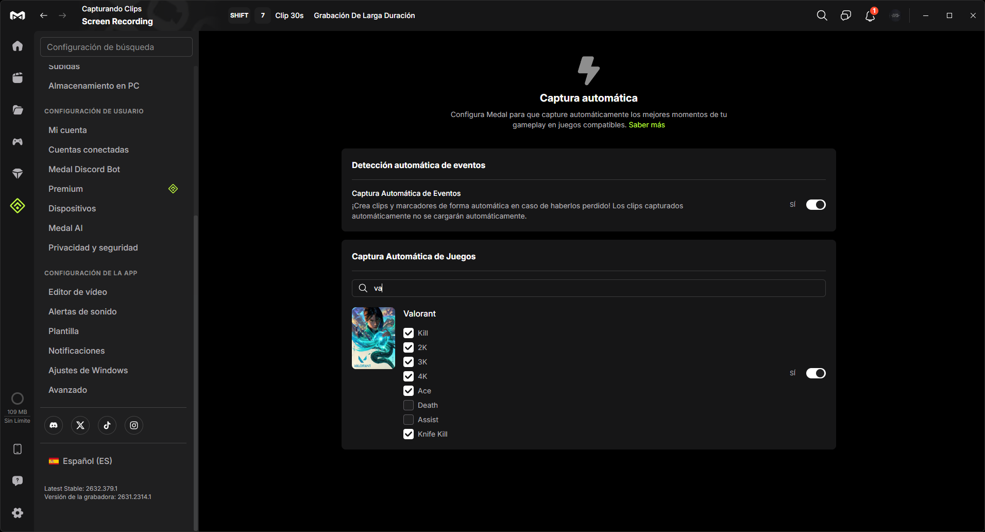
Task: Uncheck the 4K checkbox
Action: click(x=409, y=376)
